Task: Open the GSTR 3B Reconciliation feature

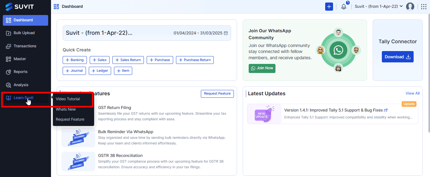Action: click(120, 156)
